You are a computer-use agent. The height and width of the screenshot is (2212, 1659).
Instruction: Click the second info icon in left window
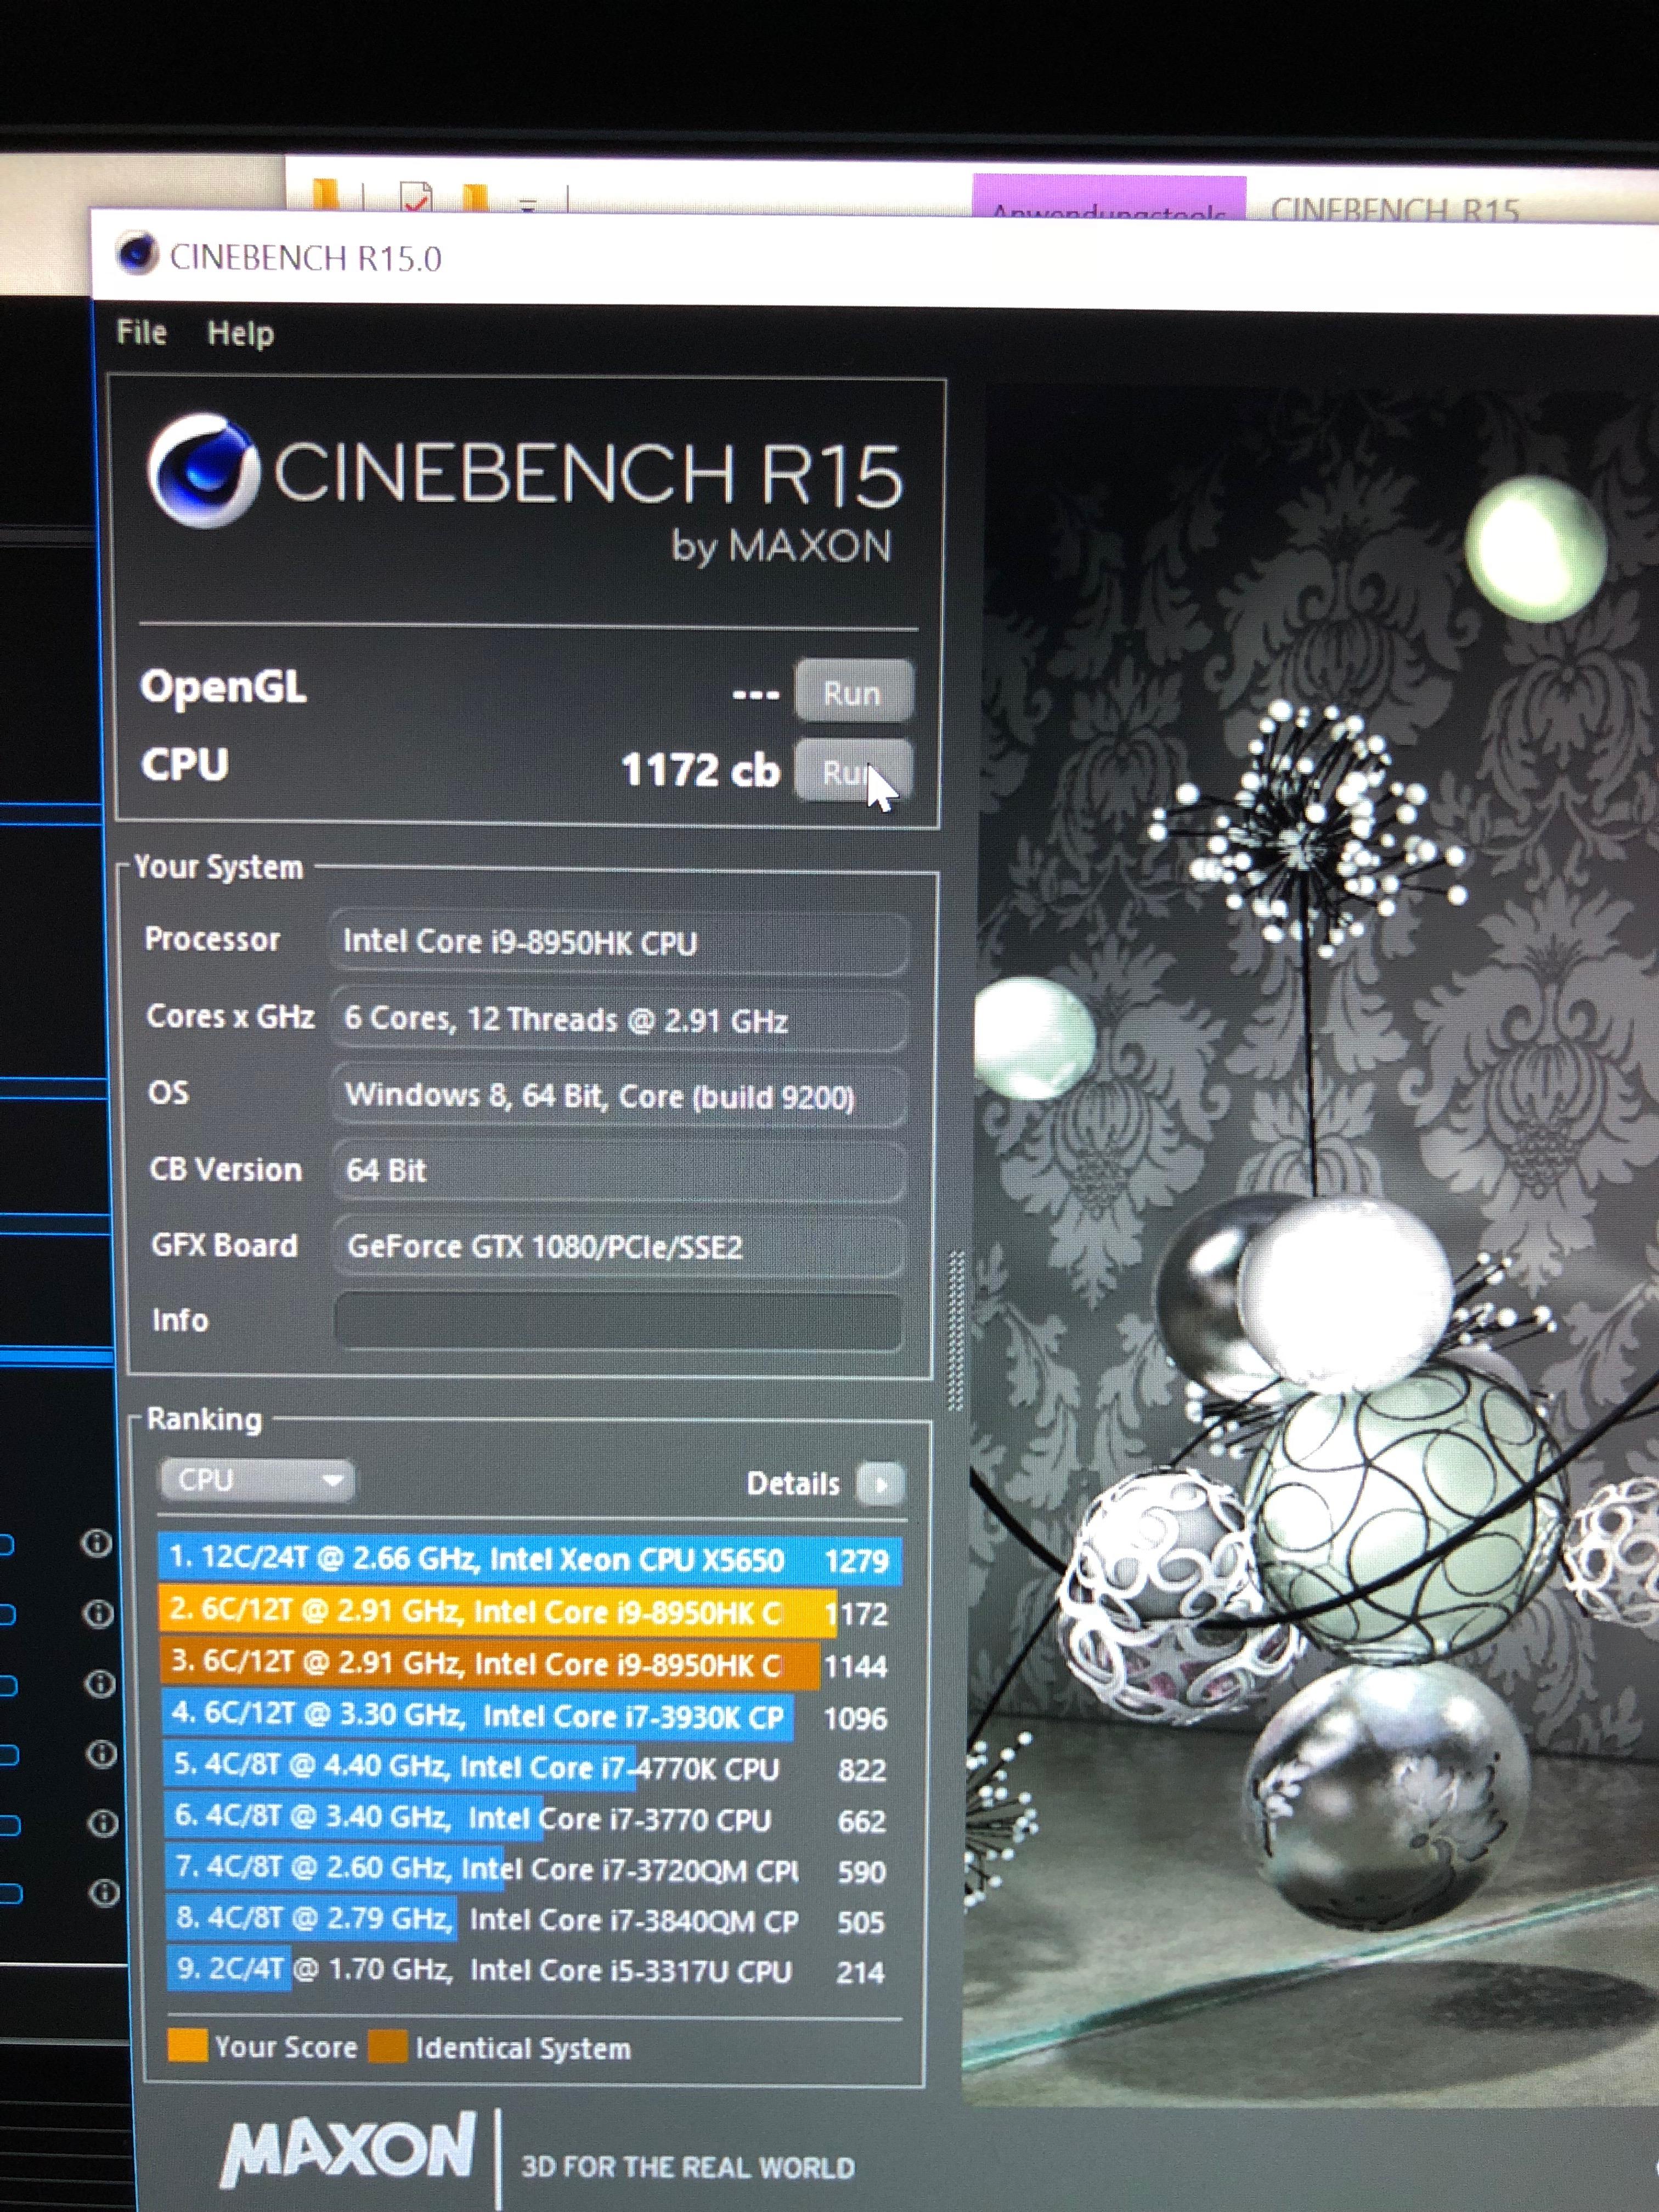[x=98, y=1613]
